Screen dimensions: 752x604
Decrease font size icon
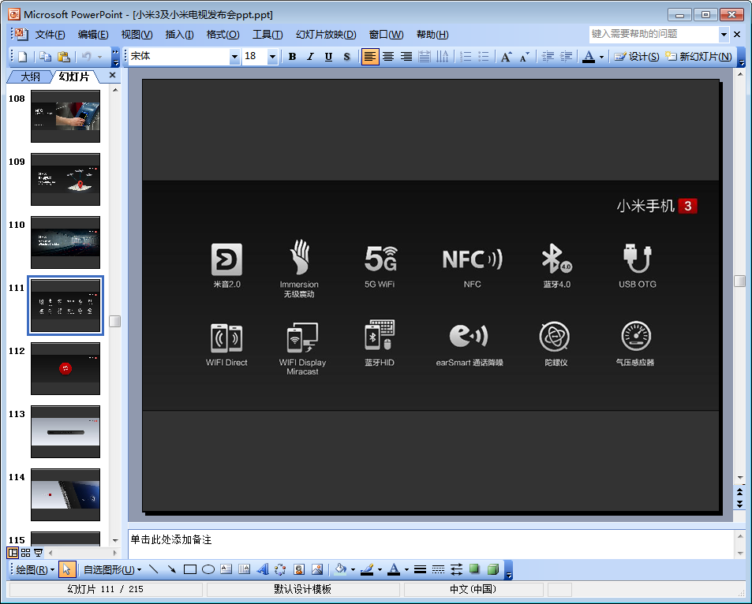click(524, 57)
